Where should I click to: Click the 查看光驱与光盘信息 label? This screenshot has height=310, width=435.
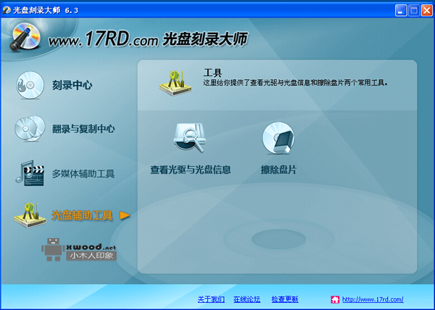point(191,169)
